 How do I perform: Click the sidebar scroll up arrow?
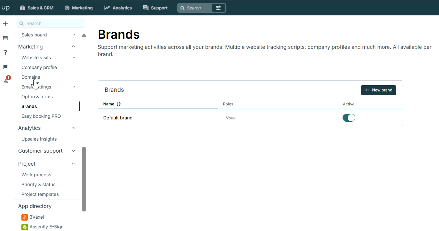coord(84,35)
